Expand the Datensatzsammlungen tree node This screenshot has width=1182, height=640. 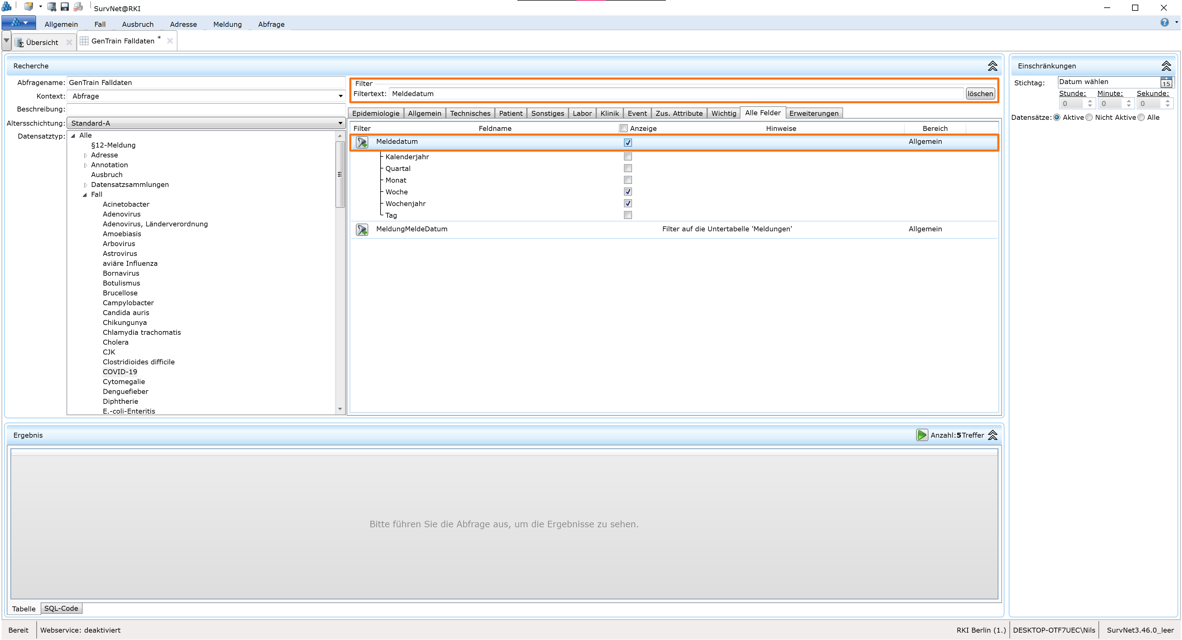(85, 185)
